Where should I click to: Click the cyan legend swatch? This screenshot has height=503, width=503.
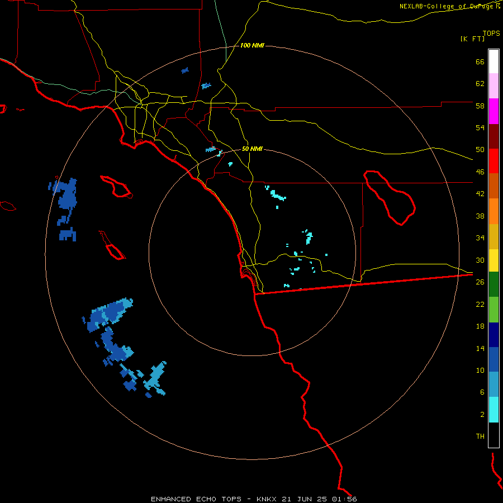point(493,410)
